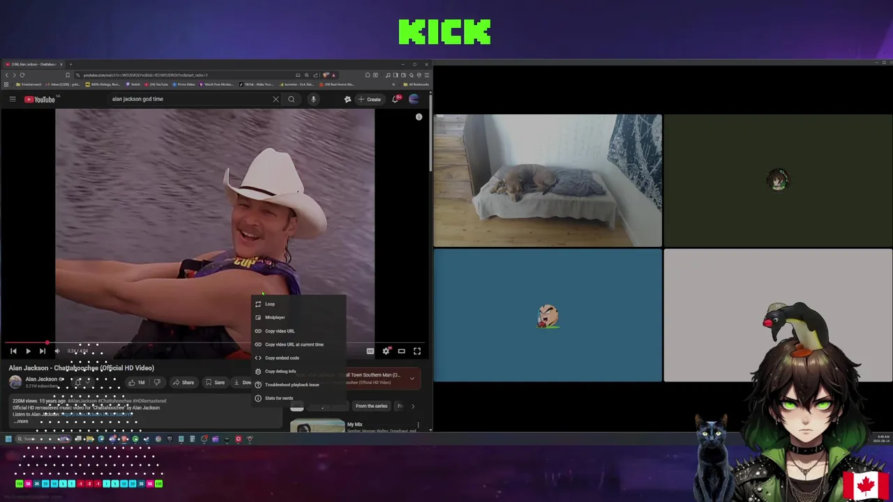Go to the YouTube home logo
The height and width of the screenshot is (502, 893).
point(40,99)
